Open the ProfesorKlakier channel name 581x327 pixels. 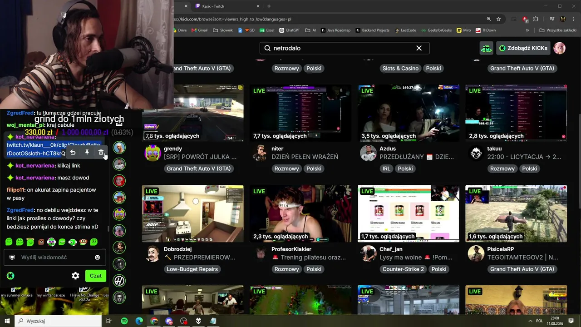291,249
